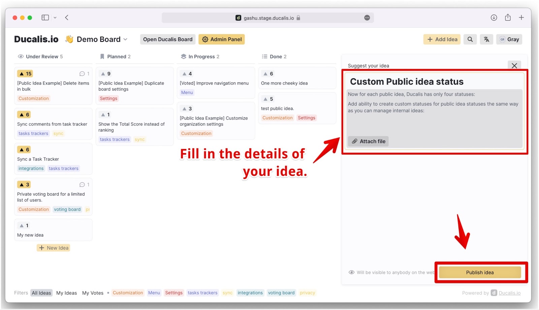Select the Under Review column header
539x310 pixels.
(x=40, y=57)
